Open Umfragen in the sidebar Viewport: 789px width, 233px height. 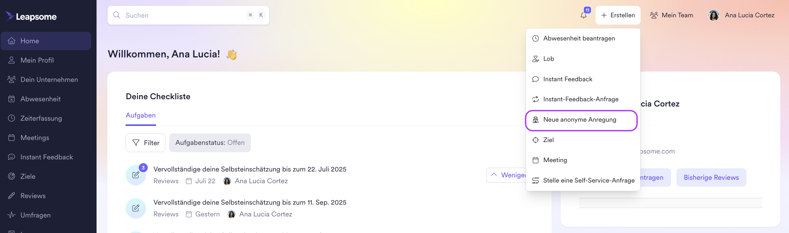pos(35,215)
